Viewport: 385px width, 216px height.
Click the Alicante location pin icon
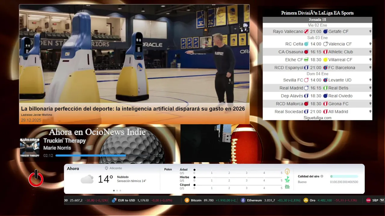pos(106,168)
